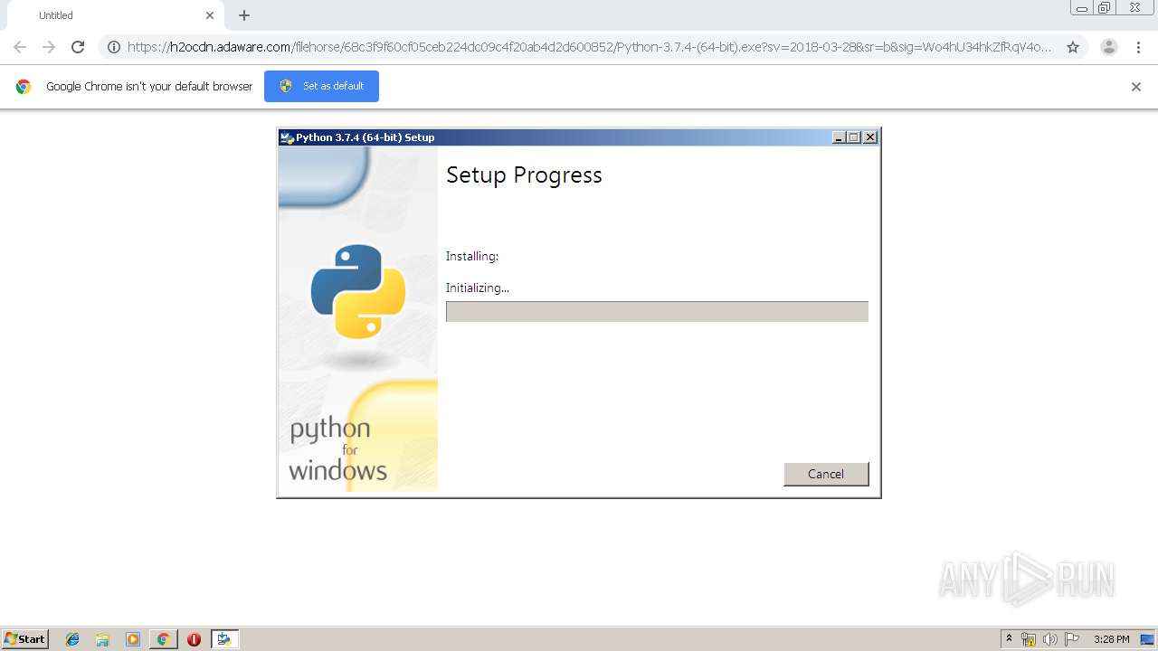The image size is (1158, 651).
Task: Open the Windows Start menu
Action: 25,639
